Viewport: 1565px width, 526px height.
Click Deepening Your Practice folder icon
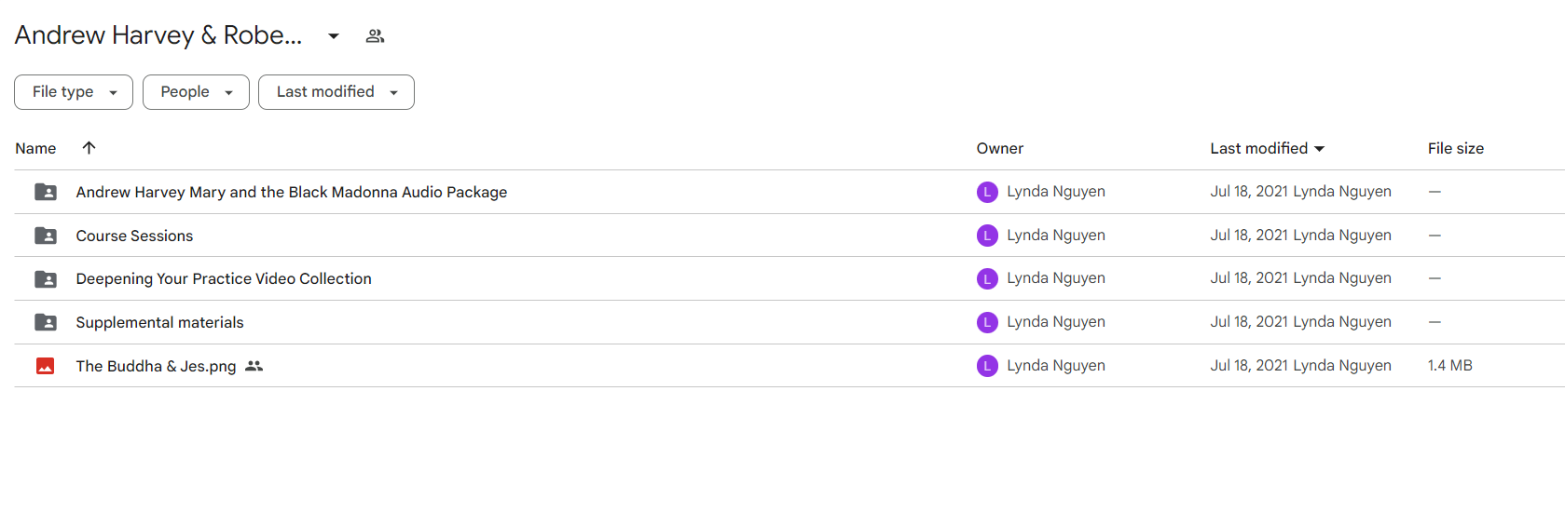pos(46,279)
